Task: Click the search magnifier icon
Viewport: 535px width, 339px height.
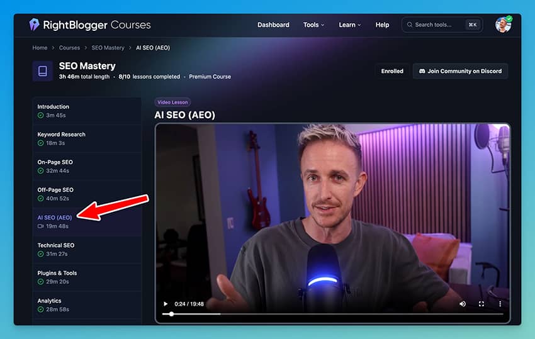Action: pyautogui.click(x=410, y=25)
